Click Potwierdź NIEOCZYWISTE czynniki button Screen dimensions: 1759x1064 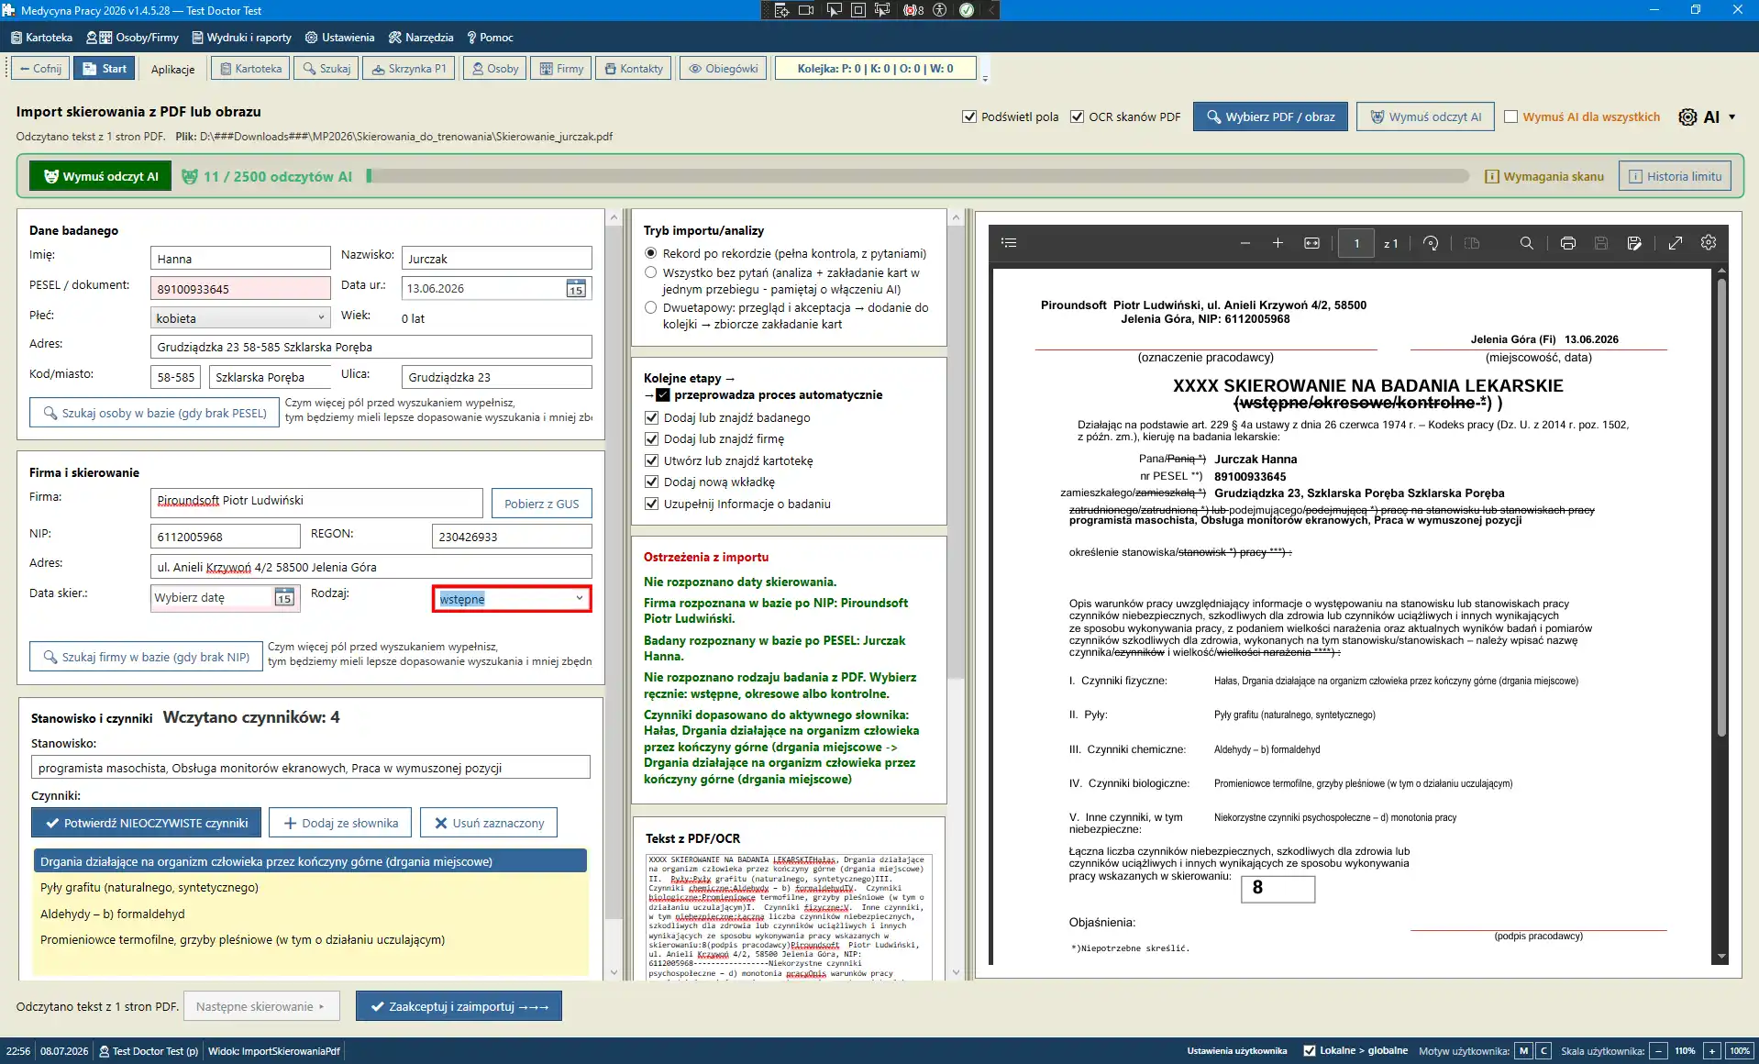click(x=147, y=823)
